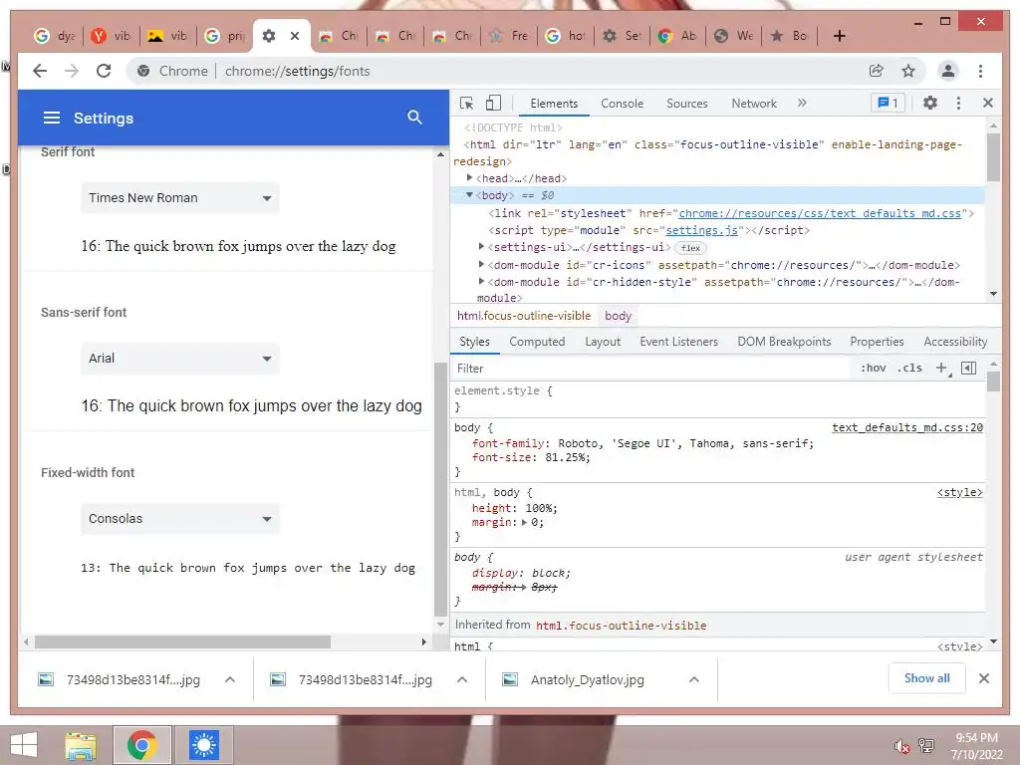The image size is (1020, 765).
Task: Open Windows Start button
Action: [24, 745]
